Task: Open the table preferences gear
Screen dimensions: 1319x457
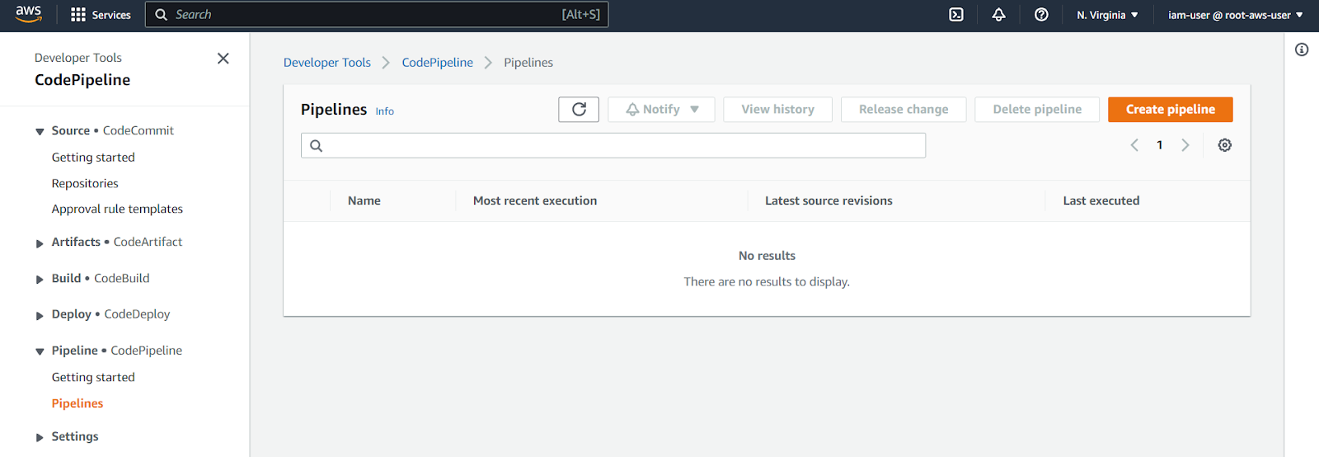Action: click(1225, 145)
